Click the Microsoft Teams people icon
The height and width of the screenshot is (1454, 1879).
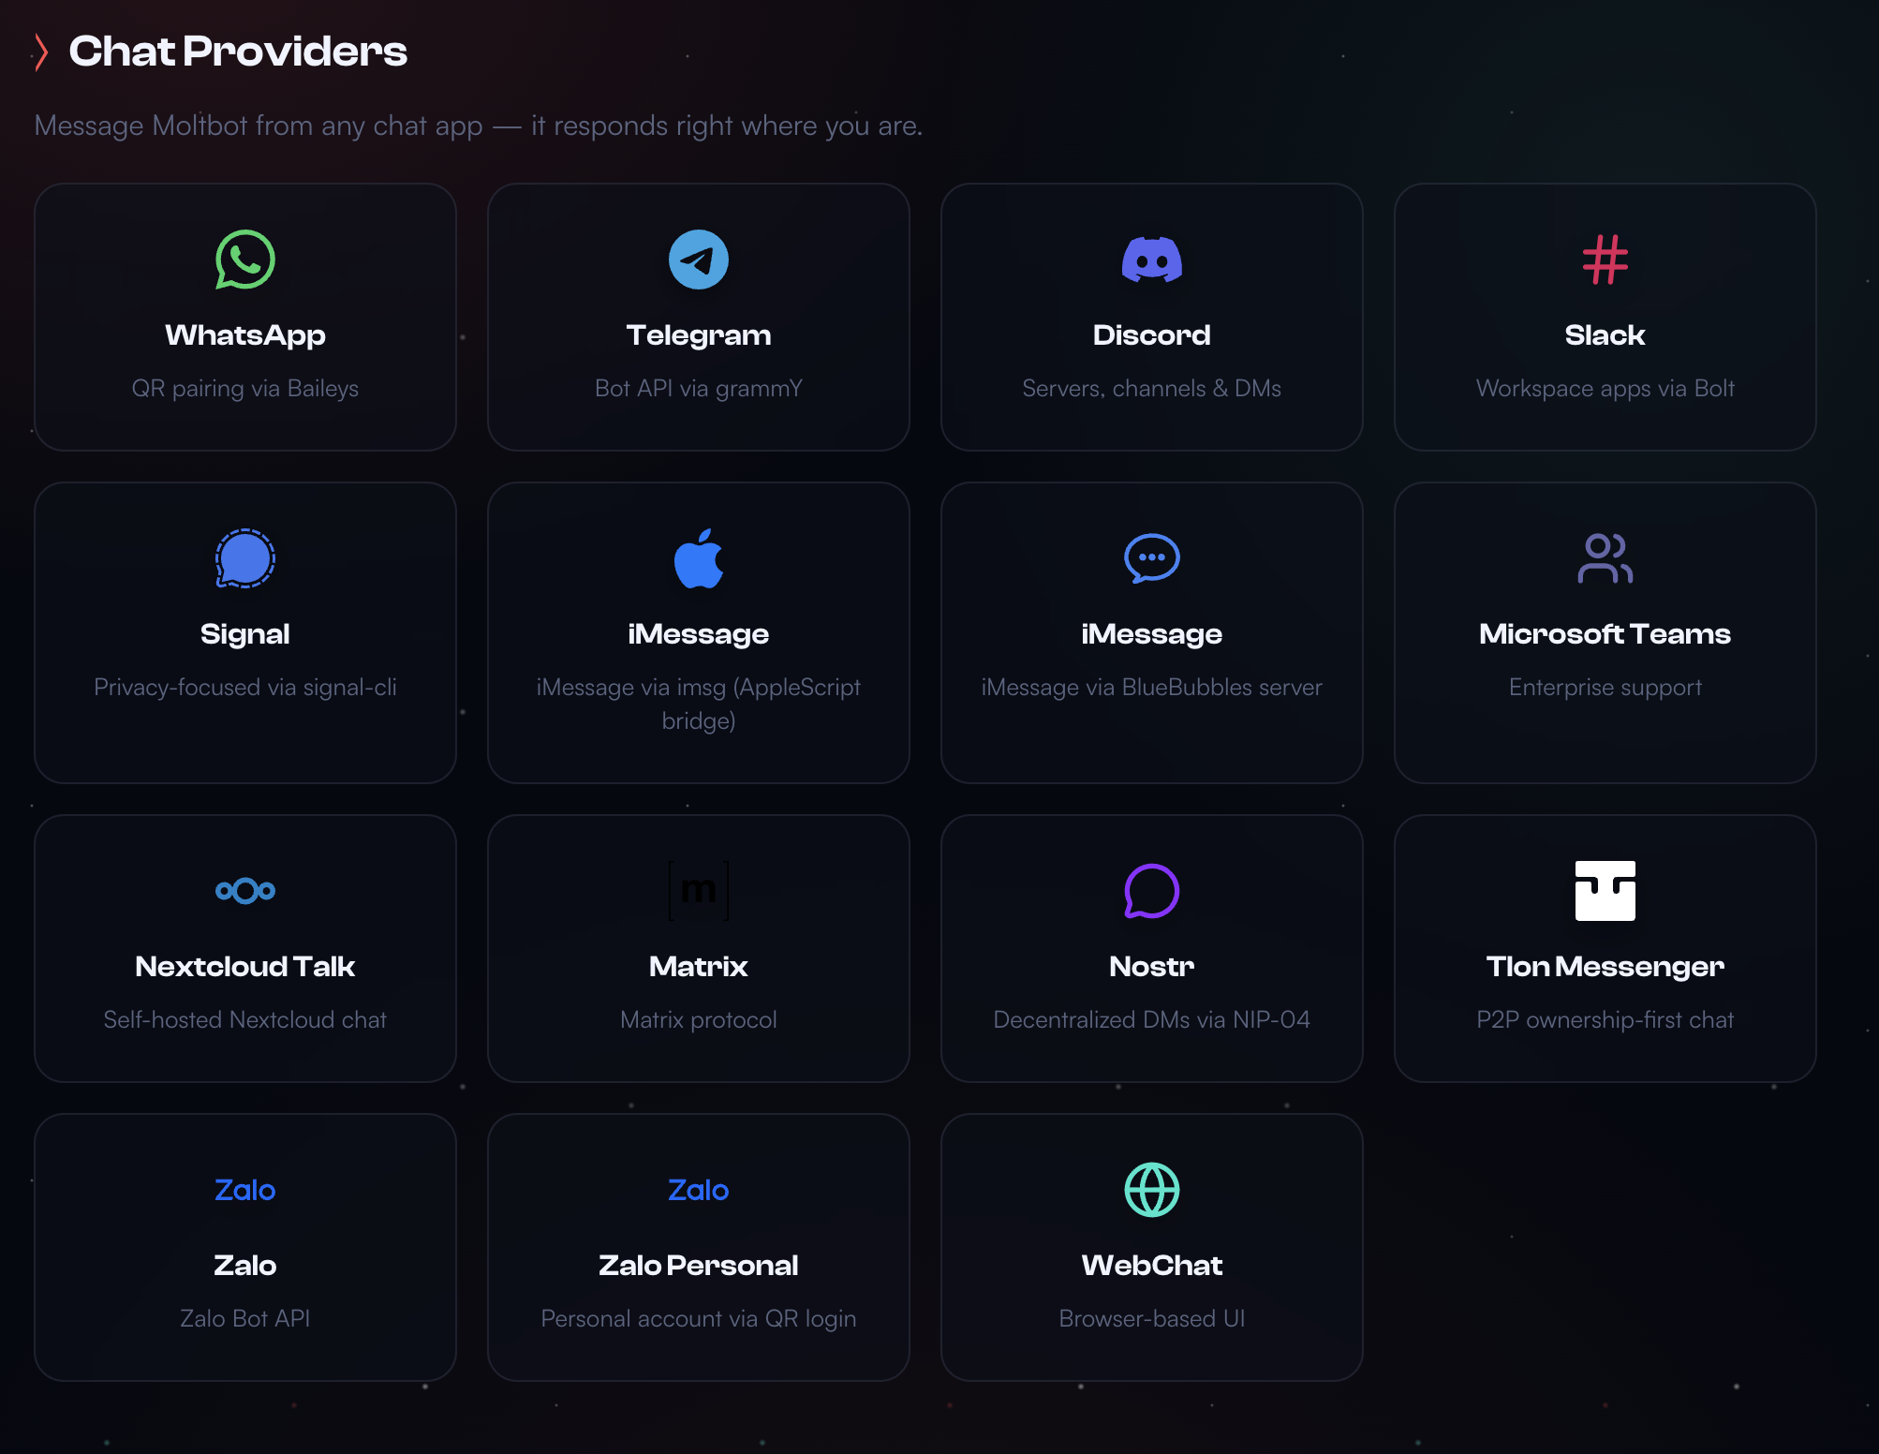(x=1605, y=558)
